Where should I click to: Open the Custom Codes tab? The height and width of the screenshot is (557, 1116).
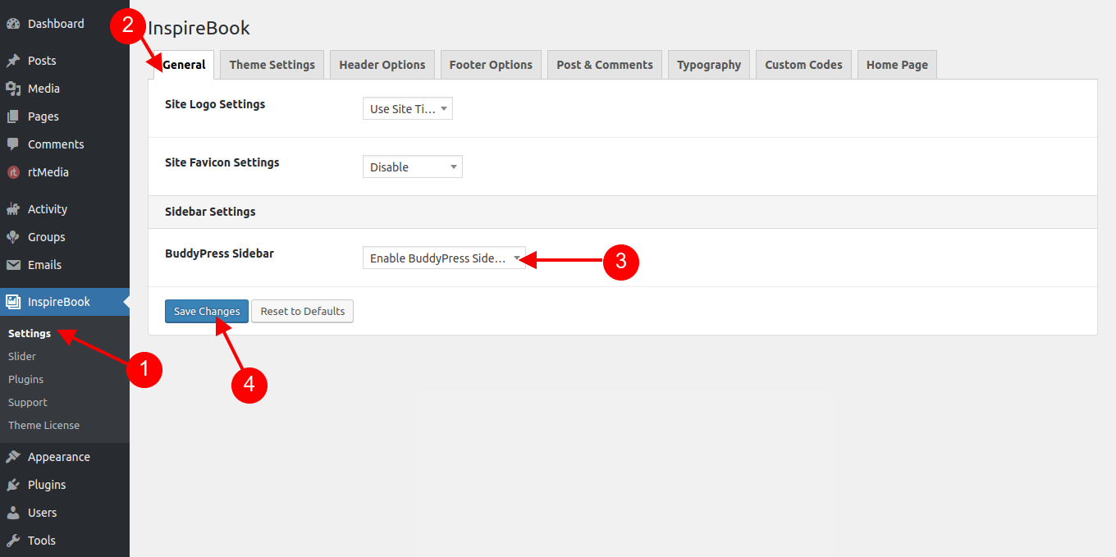804,65
